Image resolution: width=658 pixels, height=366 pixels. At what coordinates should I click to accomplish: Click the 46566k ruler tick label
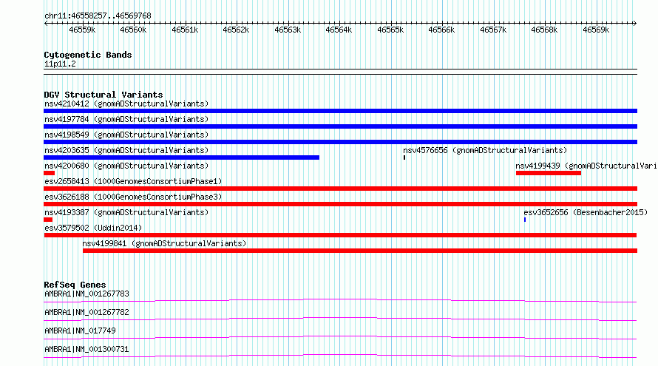pos(441,30)
